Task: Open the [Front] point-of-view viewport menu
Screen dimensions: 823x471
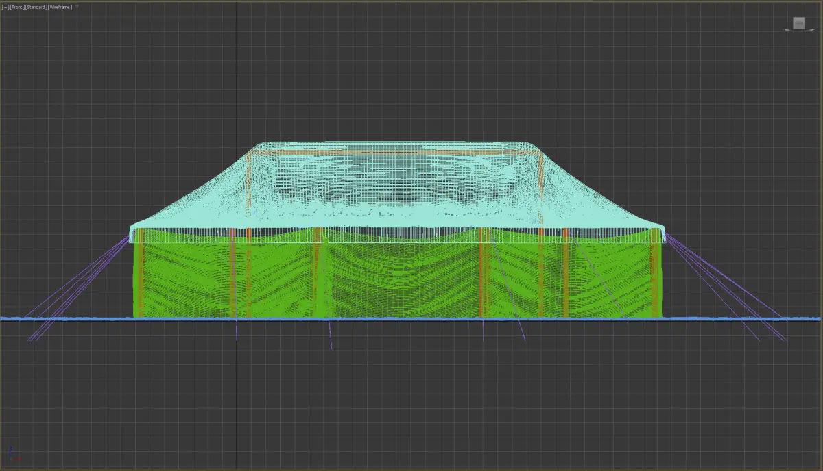Action: coord(17,7)
